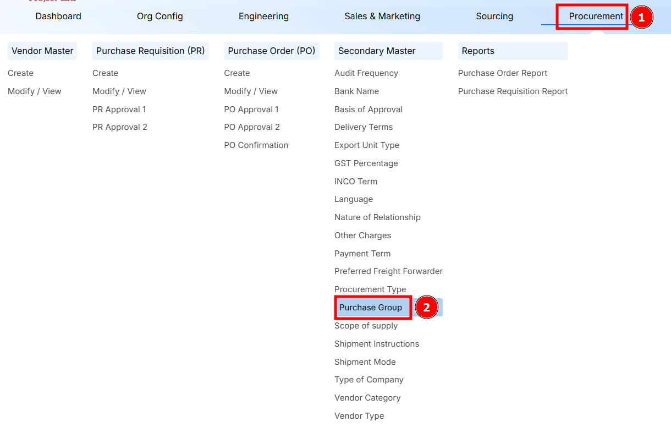This screenshot has height=427, width=671.
Task: Switch to the Procurement tab
Action: [x=592, y=16]
